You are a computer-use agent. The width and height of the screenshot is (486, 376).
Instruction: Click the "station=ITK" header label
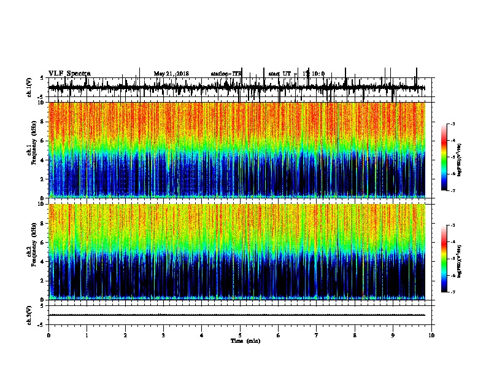[x=226, y=74]
